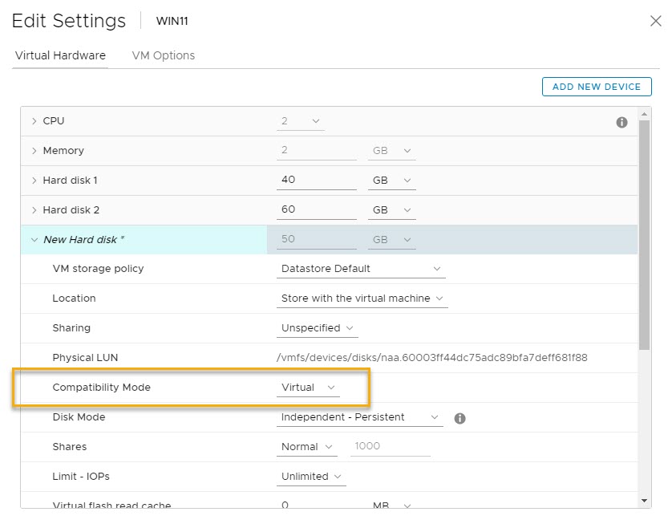This screenshot has width=672, height=524.
Task: Switch to the VM Options tab
Action: coord(163,55)
